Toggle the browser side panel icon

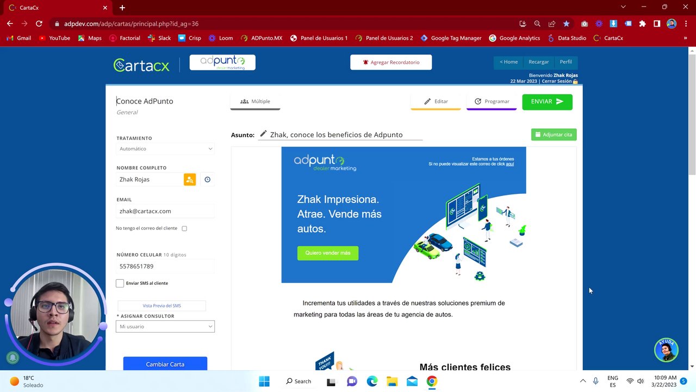click(x=657, y=24)
